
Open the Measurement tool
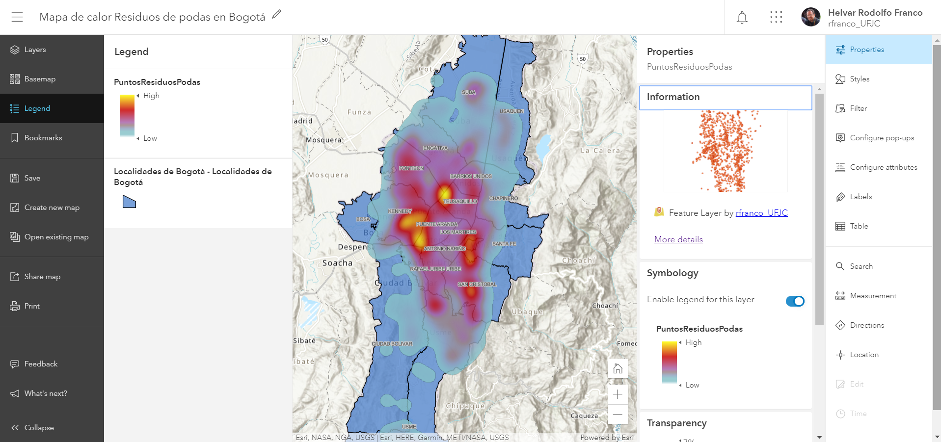(872, 296)
